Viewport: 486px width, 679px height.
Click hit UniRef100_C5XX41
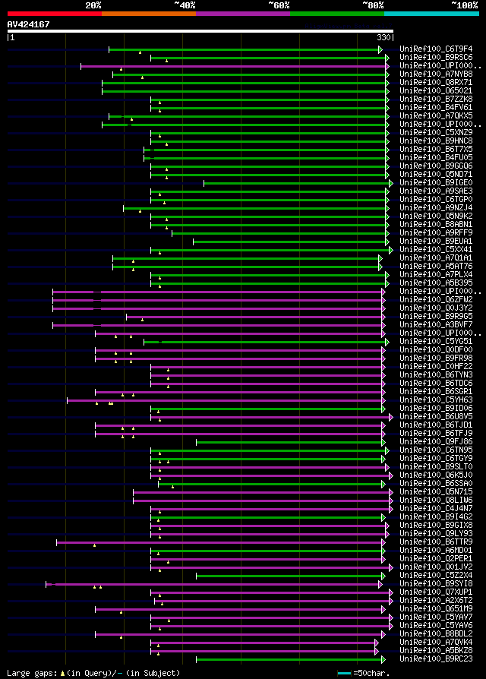tap(436, 249)
